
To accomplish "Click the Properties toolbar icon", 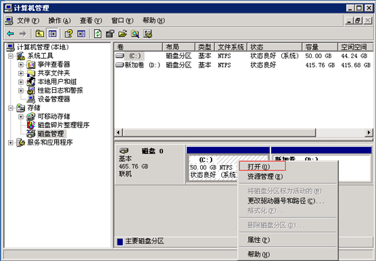I will [x=110, y=34].
